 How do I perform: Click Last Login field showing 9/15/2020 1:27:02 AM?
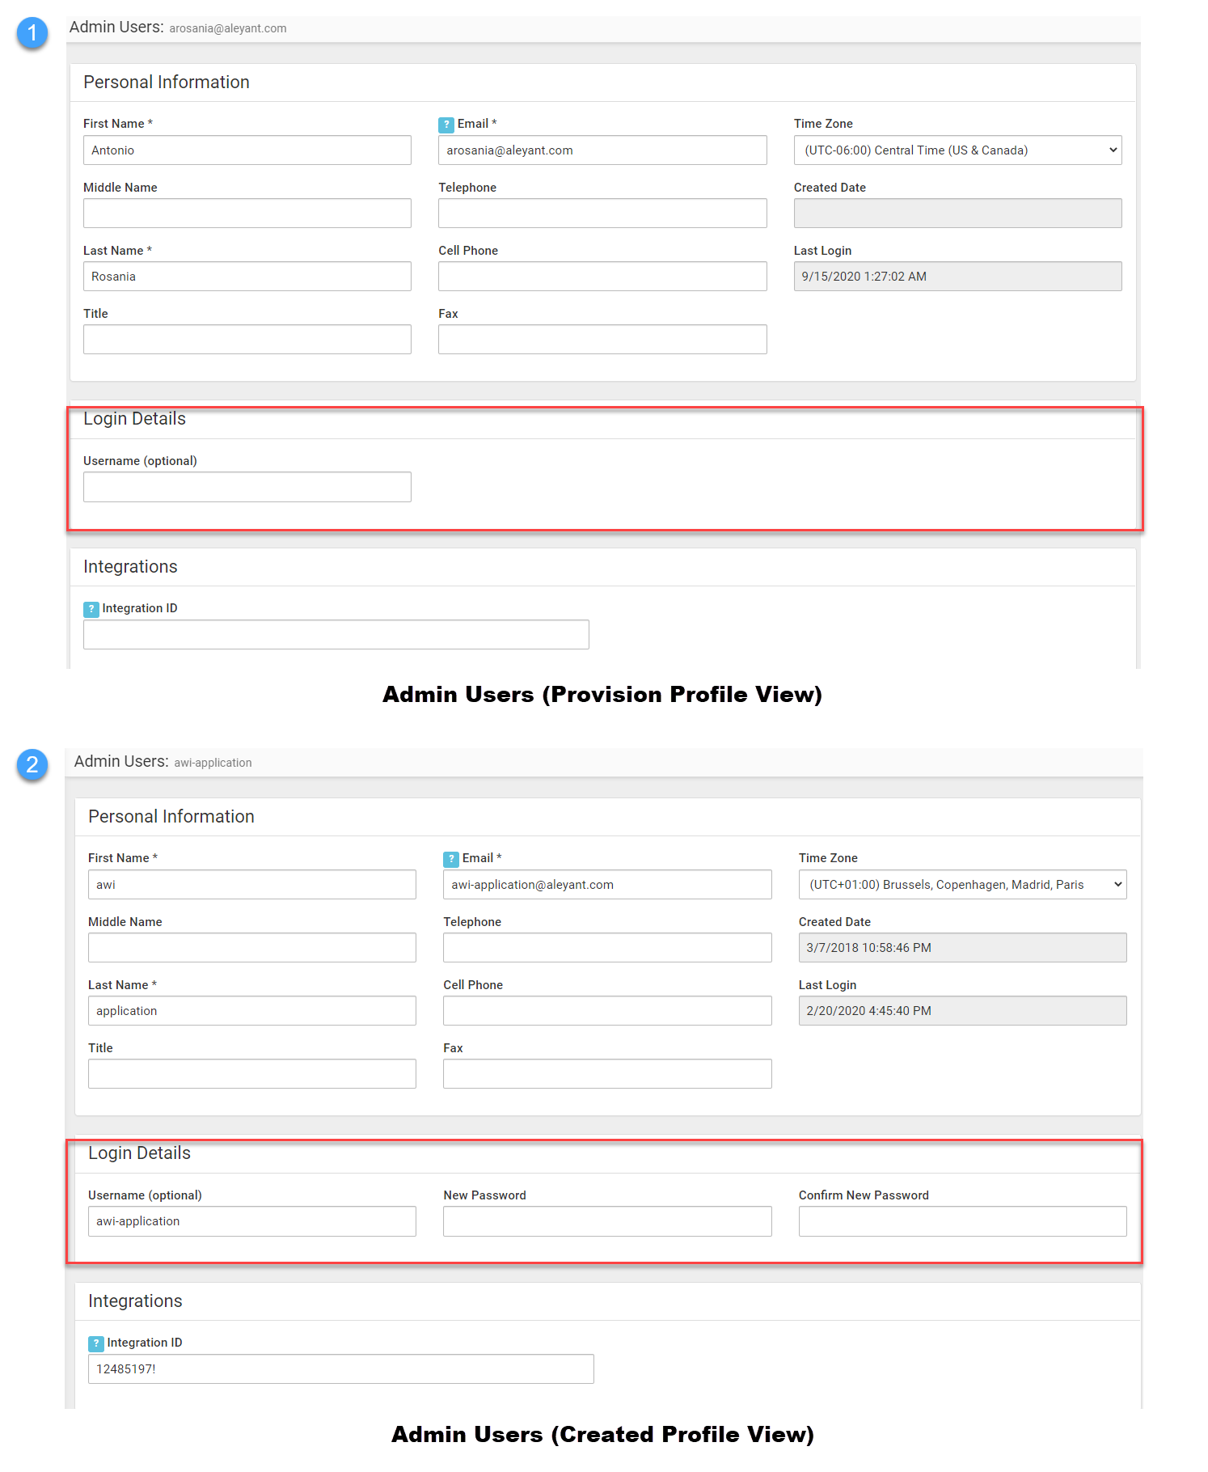coord(957,277)
